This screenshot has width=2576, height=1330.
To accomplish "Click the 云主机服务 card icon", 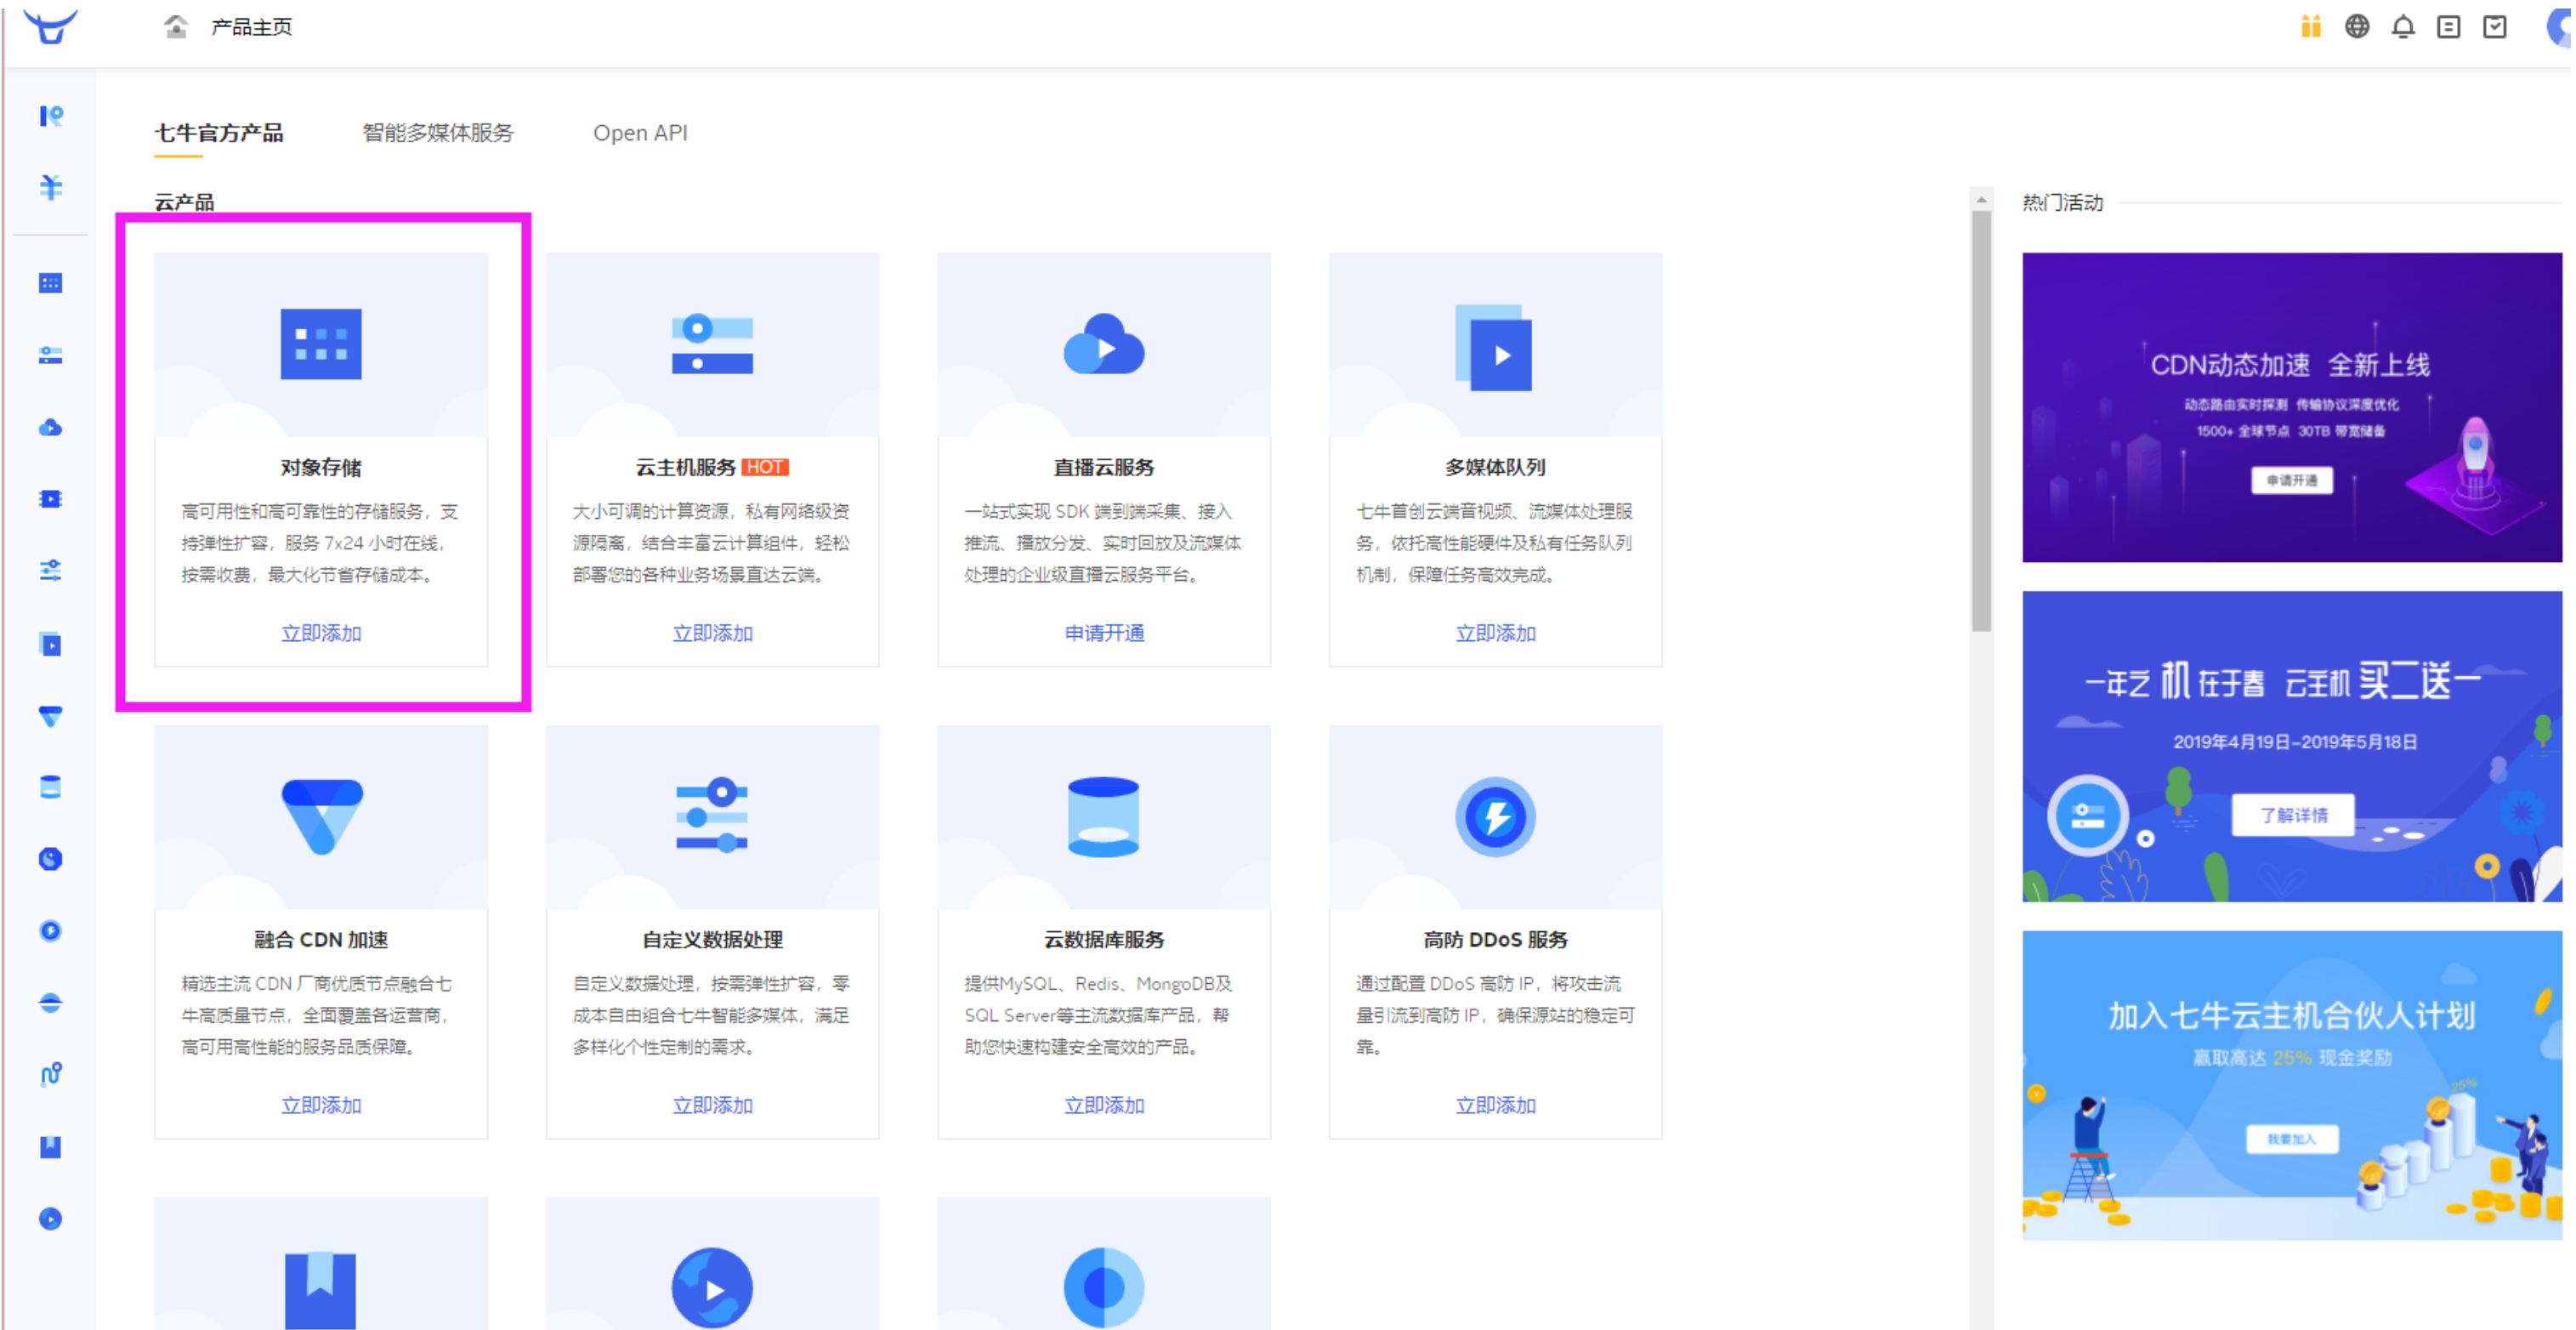I will [x=712, y=344].
